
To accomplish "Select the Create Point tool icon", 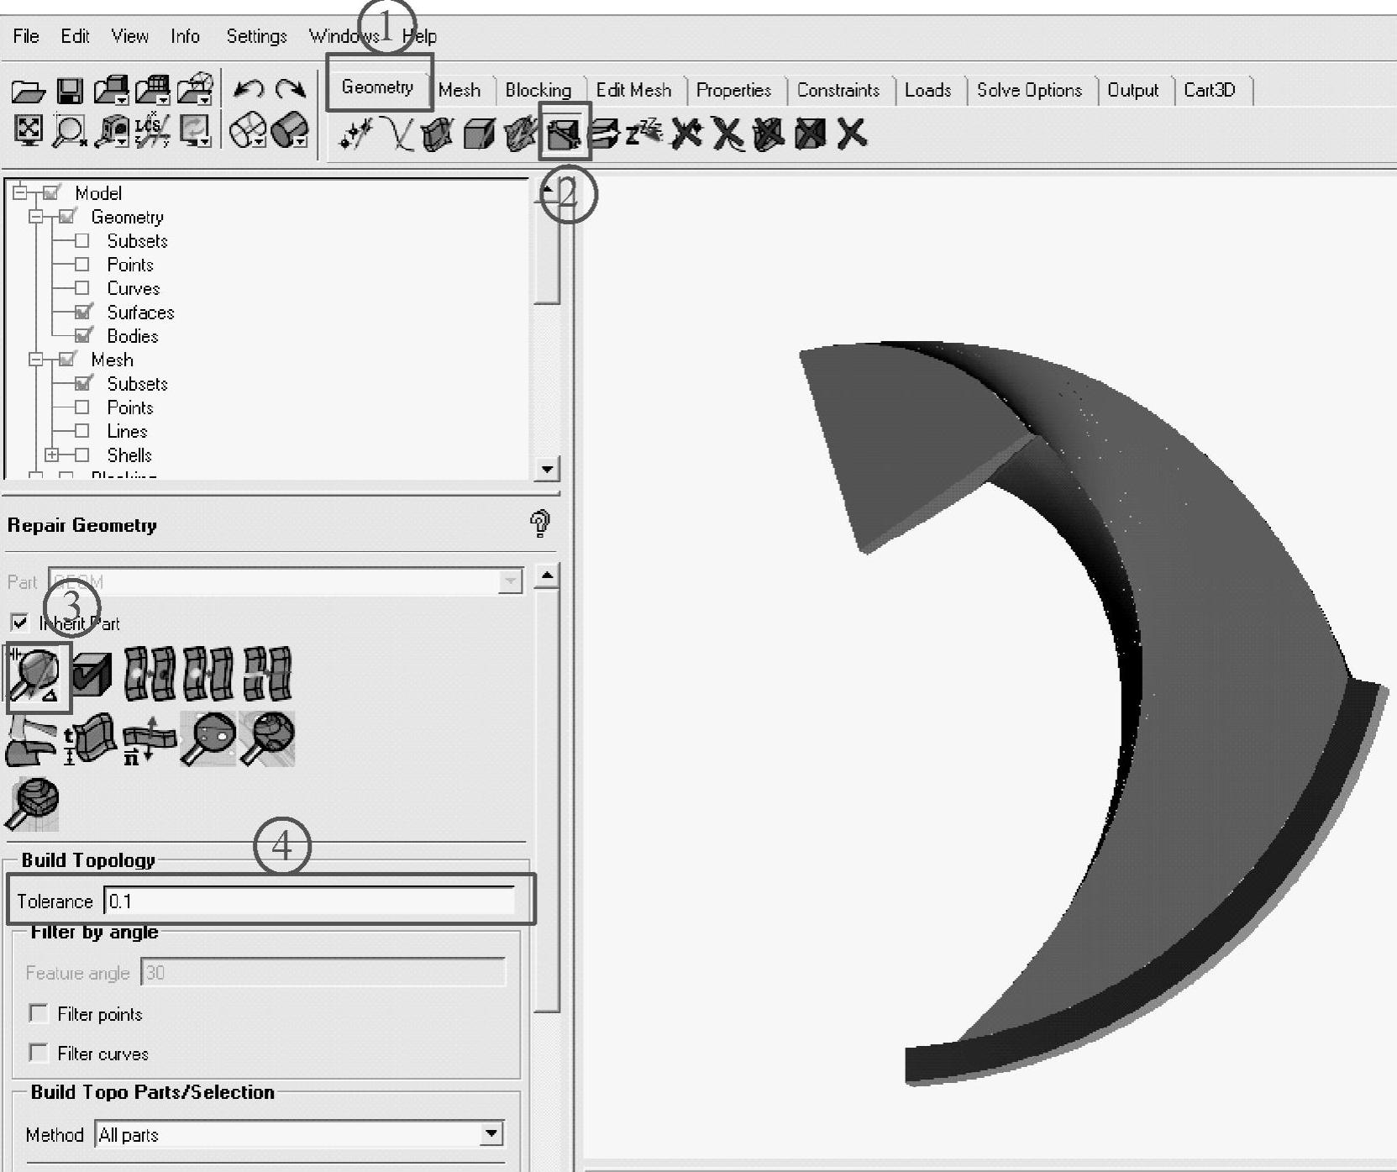I will click(x=356, y=134).
